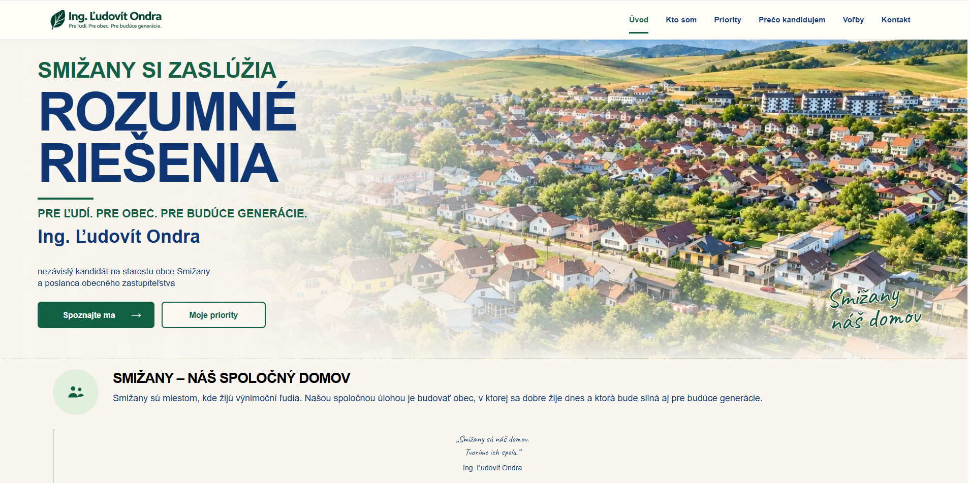Open the Priority menu item
The image size is (969, 483).
pyautogui.click(x=727, y=20)
